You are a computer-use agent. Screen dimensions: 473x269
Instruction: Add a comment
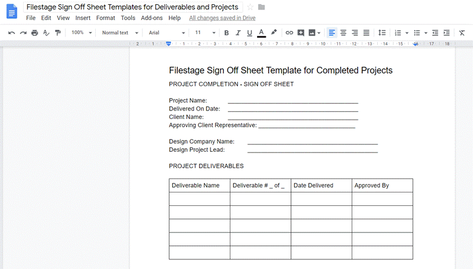tap(301, 33)
